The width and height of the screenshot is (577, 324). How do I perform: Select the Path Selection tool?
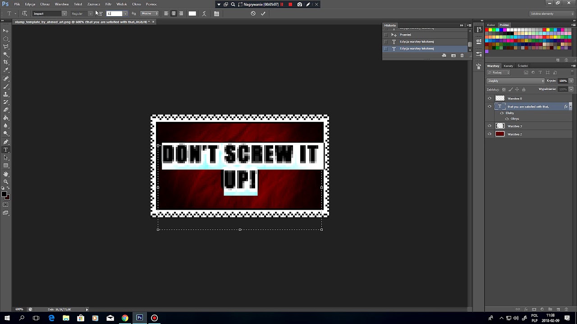[x=6, y=157]
